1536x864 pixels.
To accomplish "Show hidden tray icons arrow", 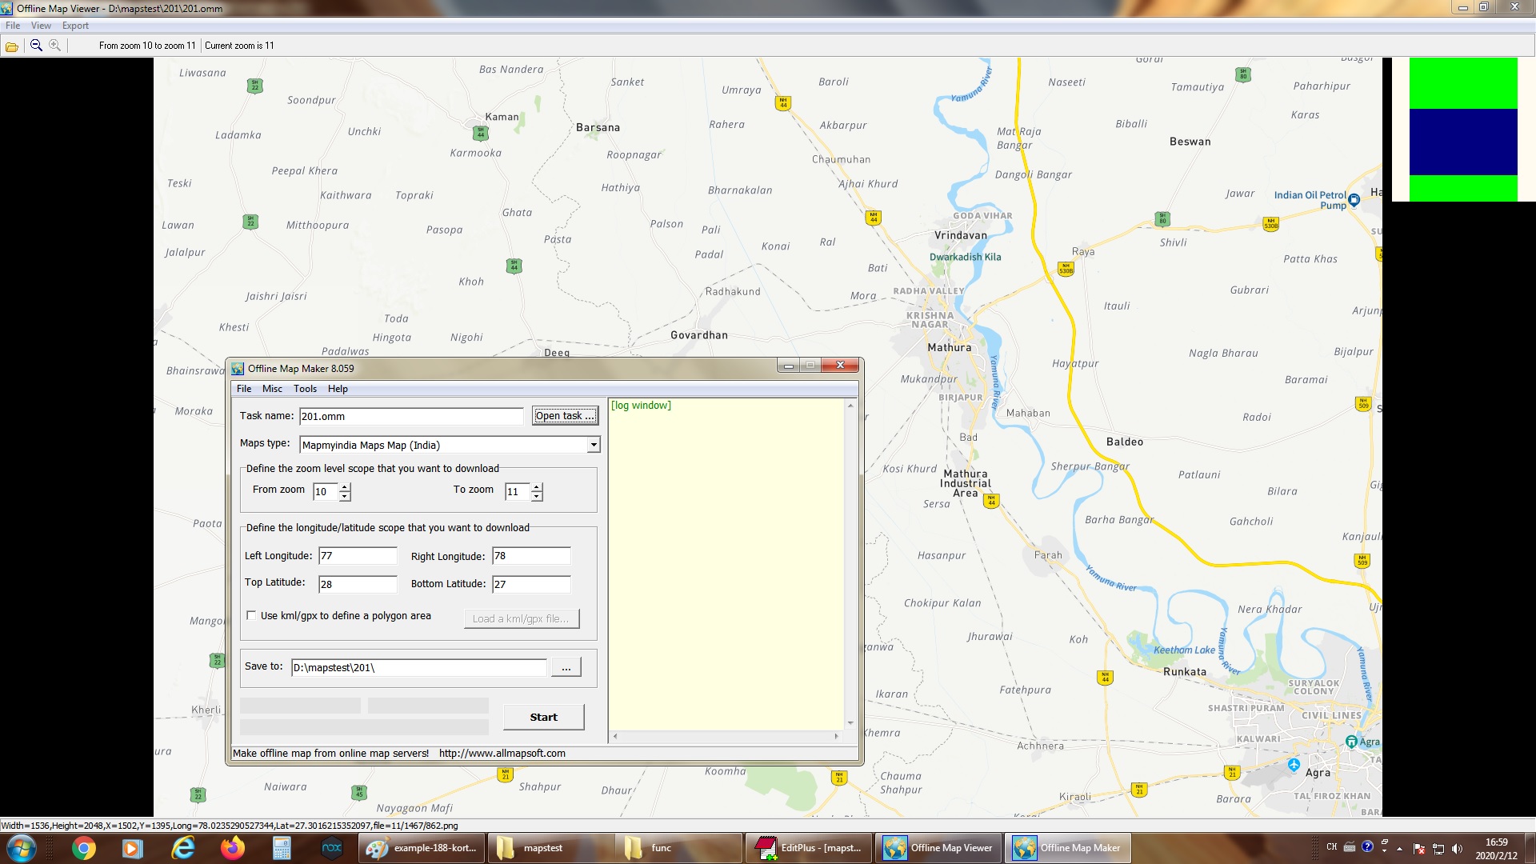I will tap(1399, 849).
